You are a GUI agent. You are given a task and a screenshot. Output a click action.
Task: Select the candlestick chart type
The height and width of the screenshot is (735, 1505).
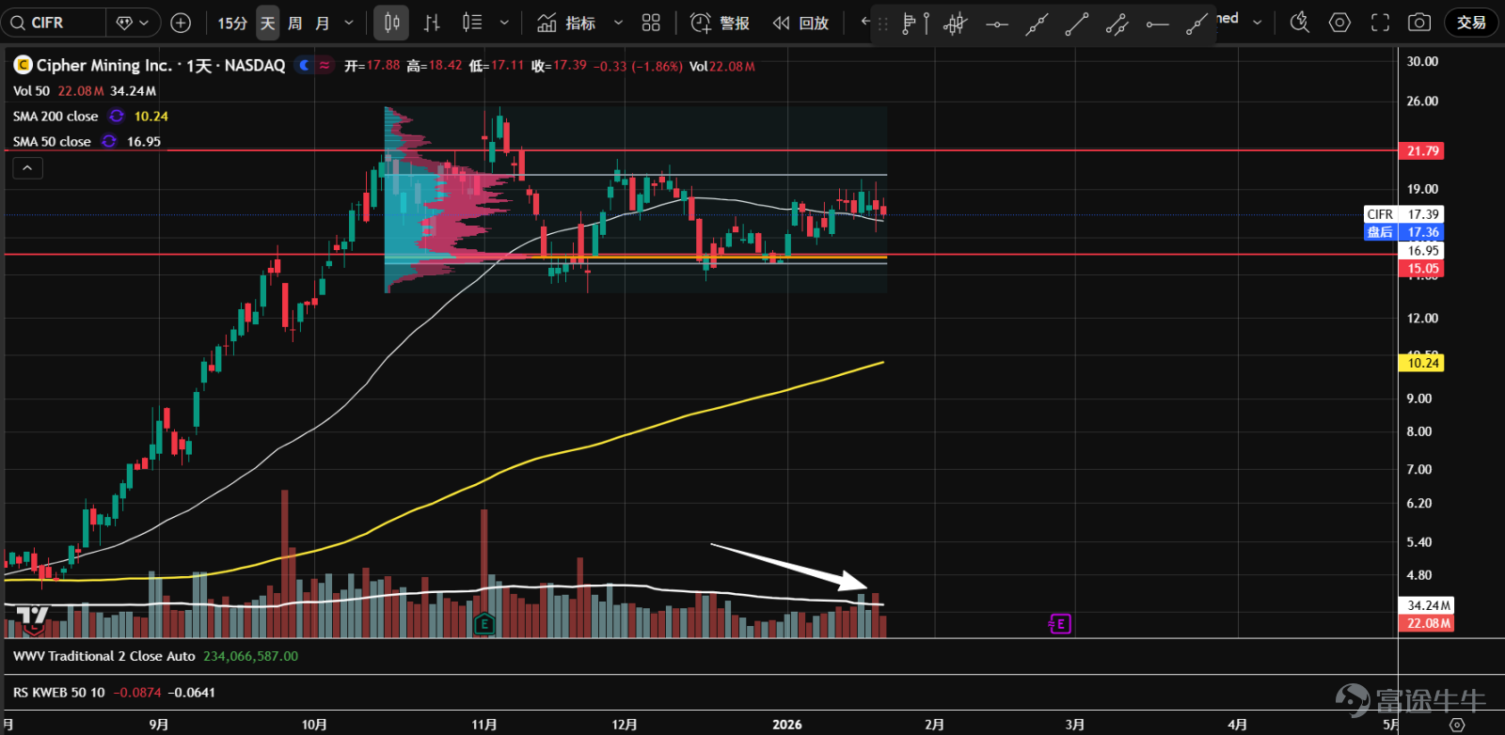click(391, 23)
